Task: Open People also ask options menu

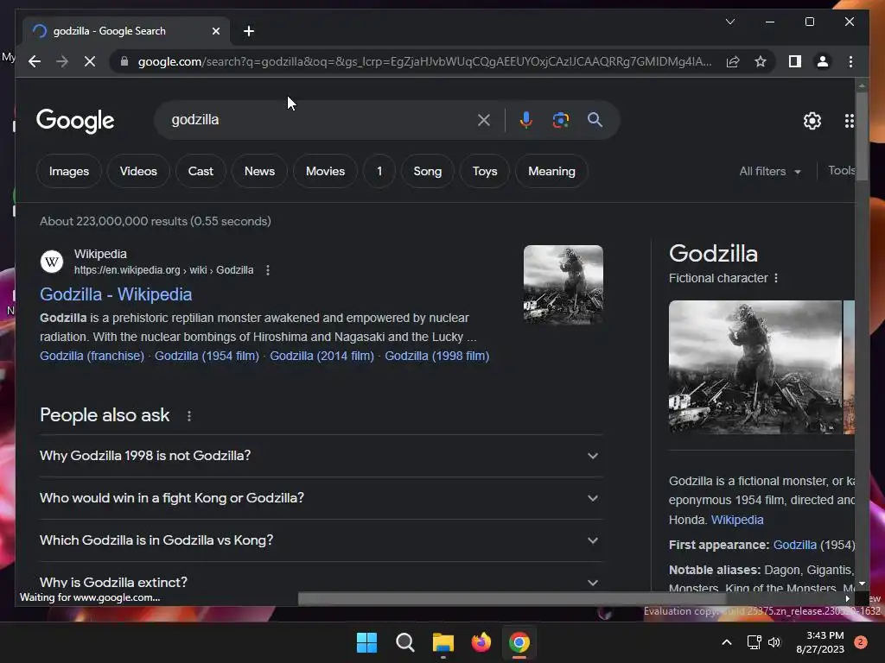Action: [189, 416]
